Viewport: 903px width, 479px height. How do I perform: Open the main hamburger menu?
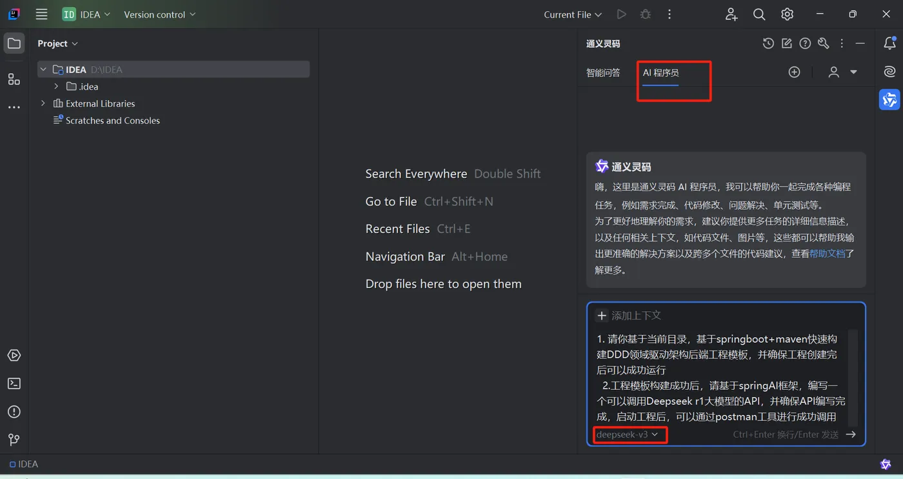point(41,14)
